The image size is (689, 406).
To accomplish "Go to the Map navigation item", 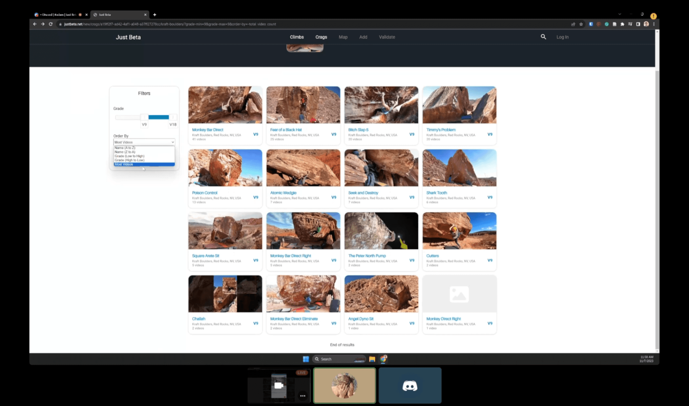I will click(343, 37).
